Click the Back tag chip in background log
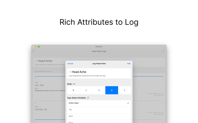 [37, 85]
